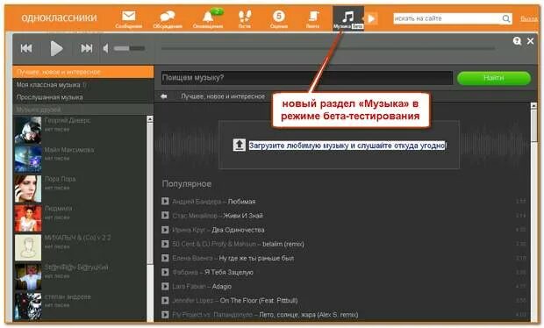Click the song title Два Одиночества
The height and width of the screenshot is (328, 544).
coord(238,230)
